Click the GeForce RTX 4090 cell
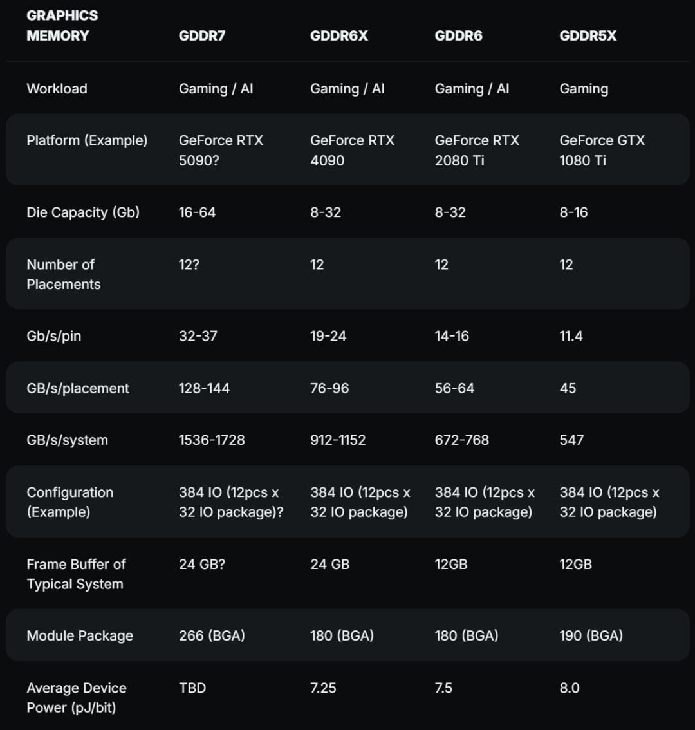The height and width of the screenshot is (730, 695). coord(353,150)
